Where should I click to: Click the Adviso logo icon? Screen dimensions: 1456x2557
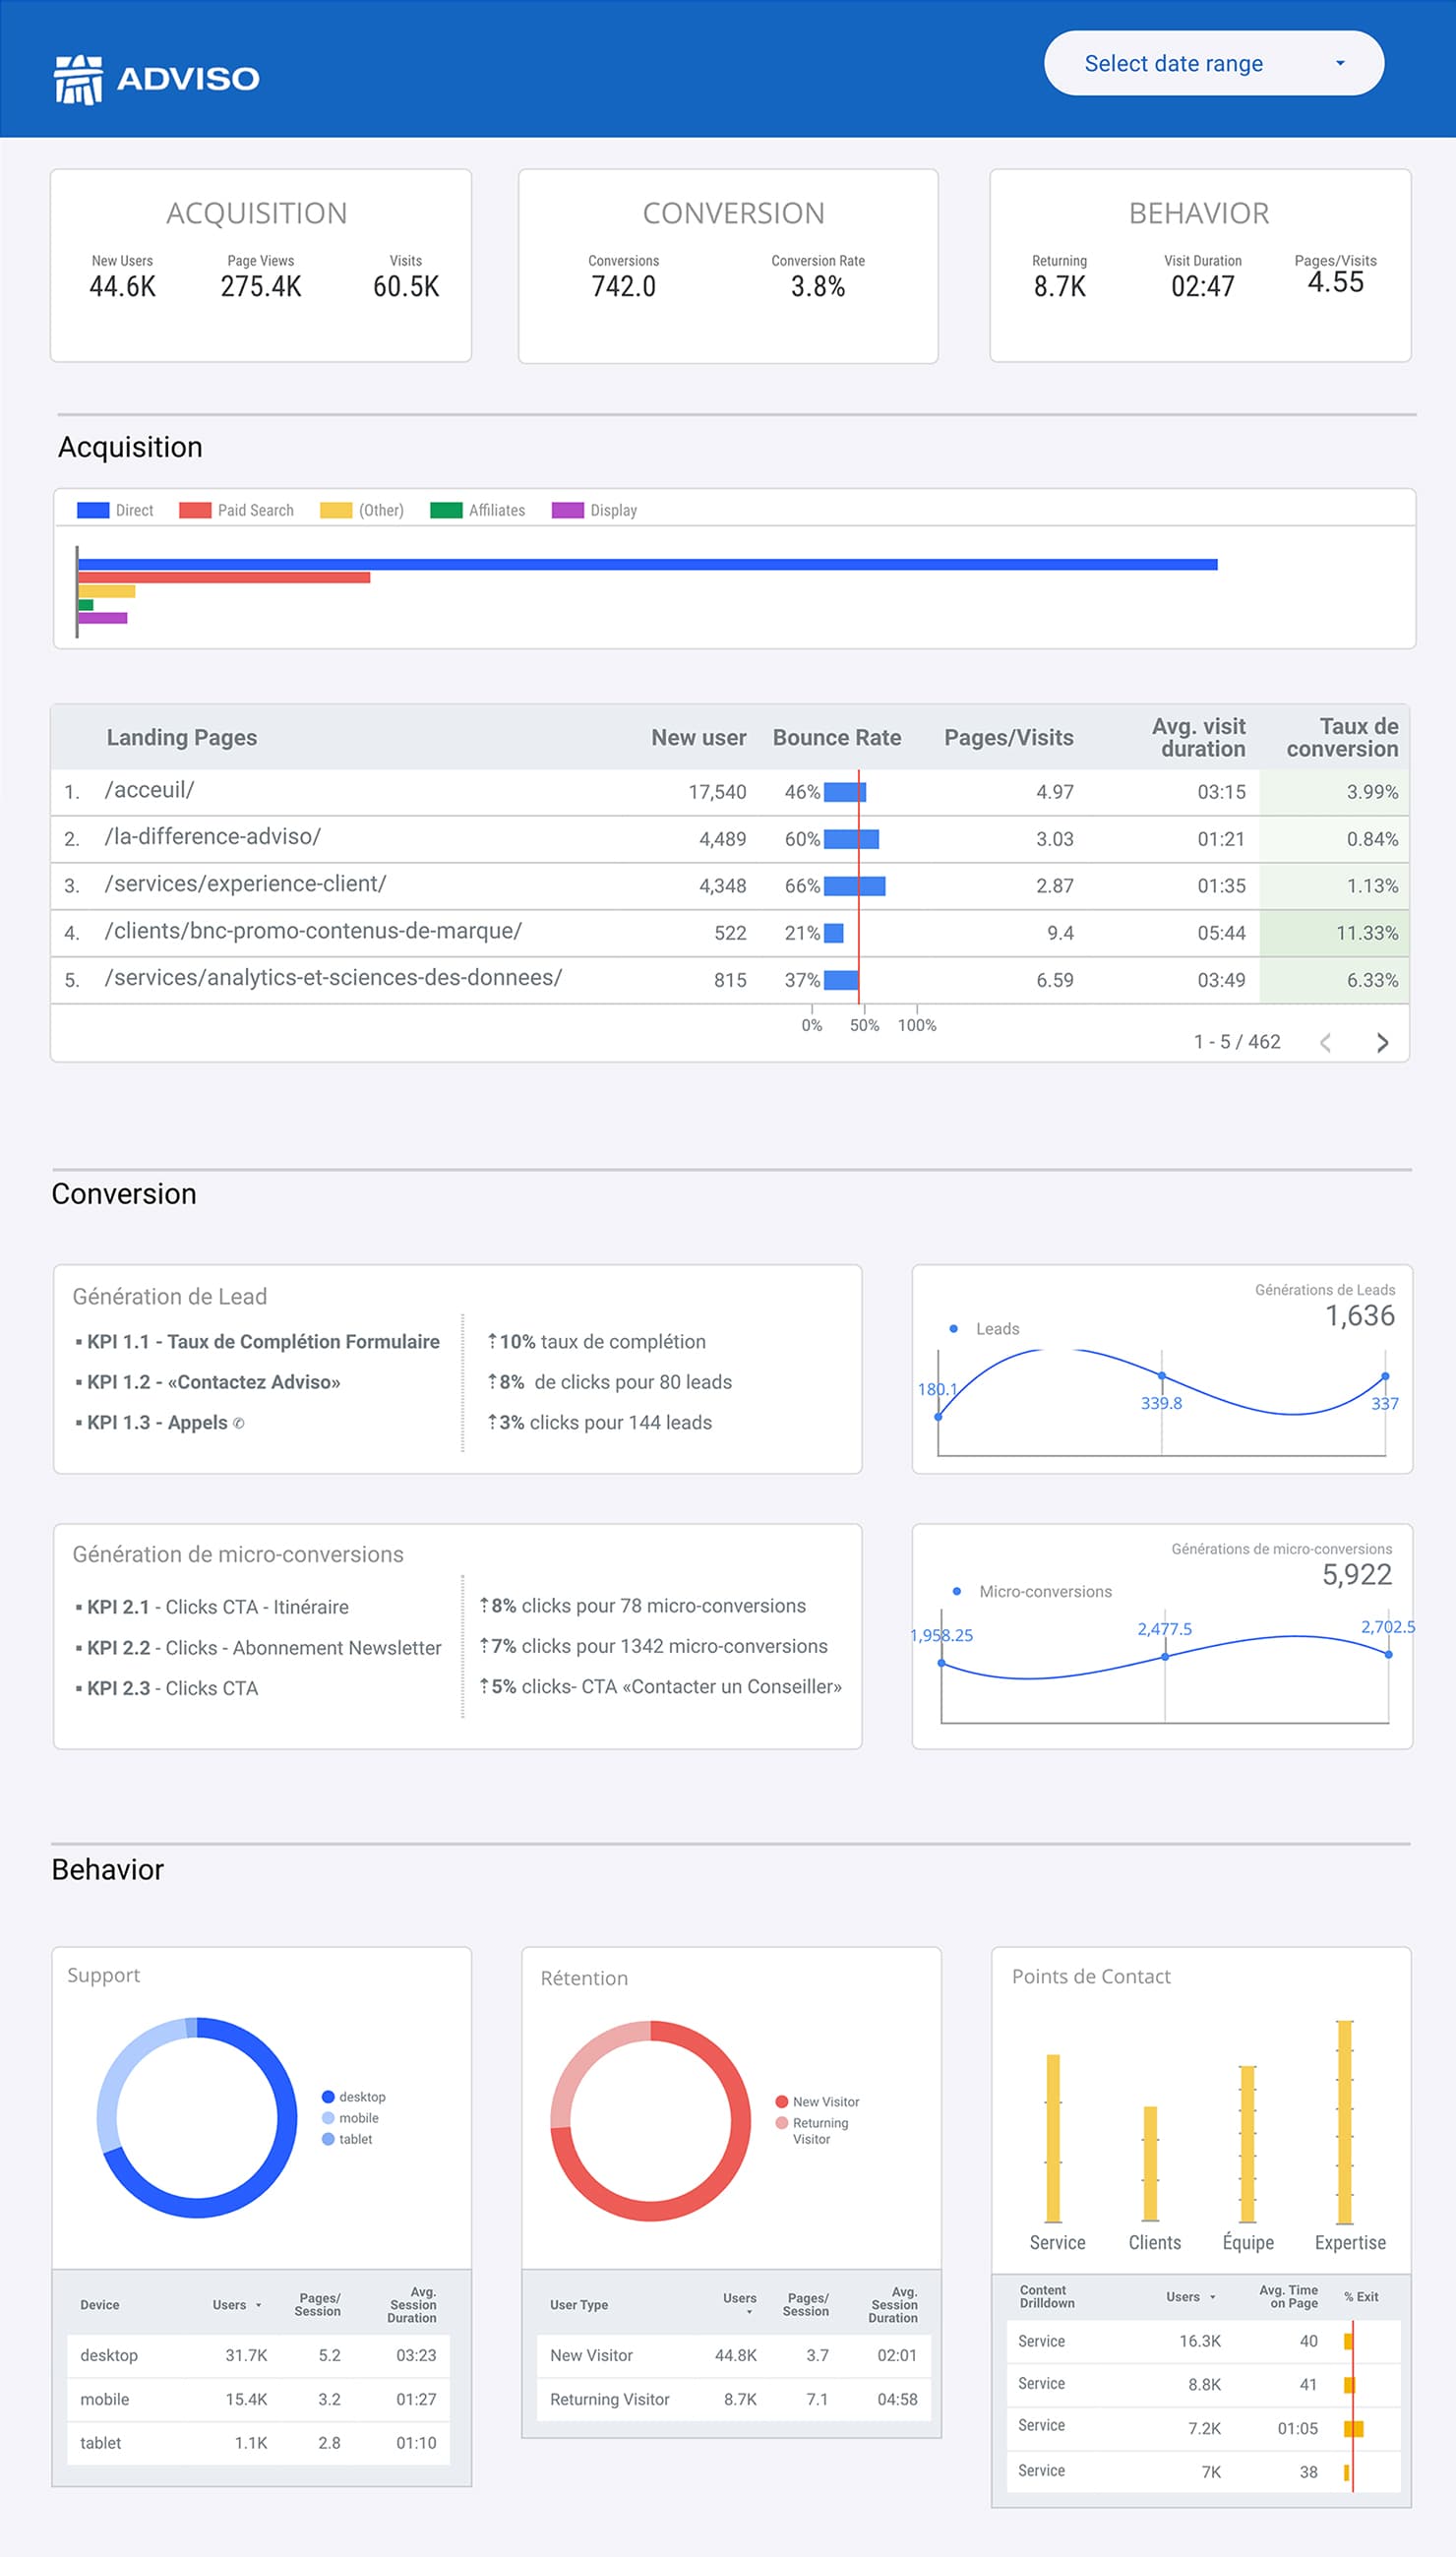coord(78,79)
